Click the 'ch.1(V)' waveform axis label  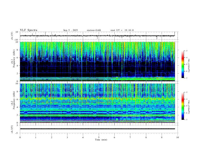pyautogui.click(x=12, y=36)
